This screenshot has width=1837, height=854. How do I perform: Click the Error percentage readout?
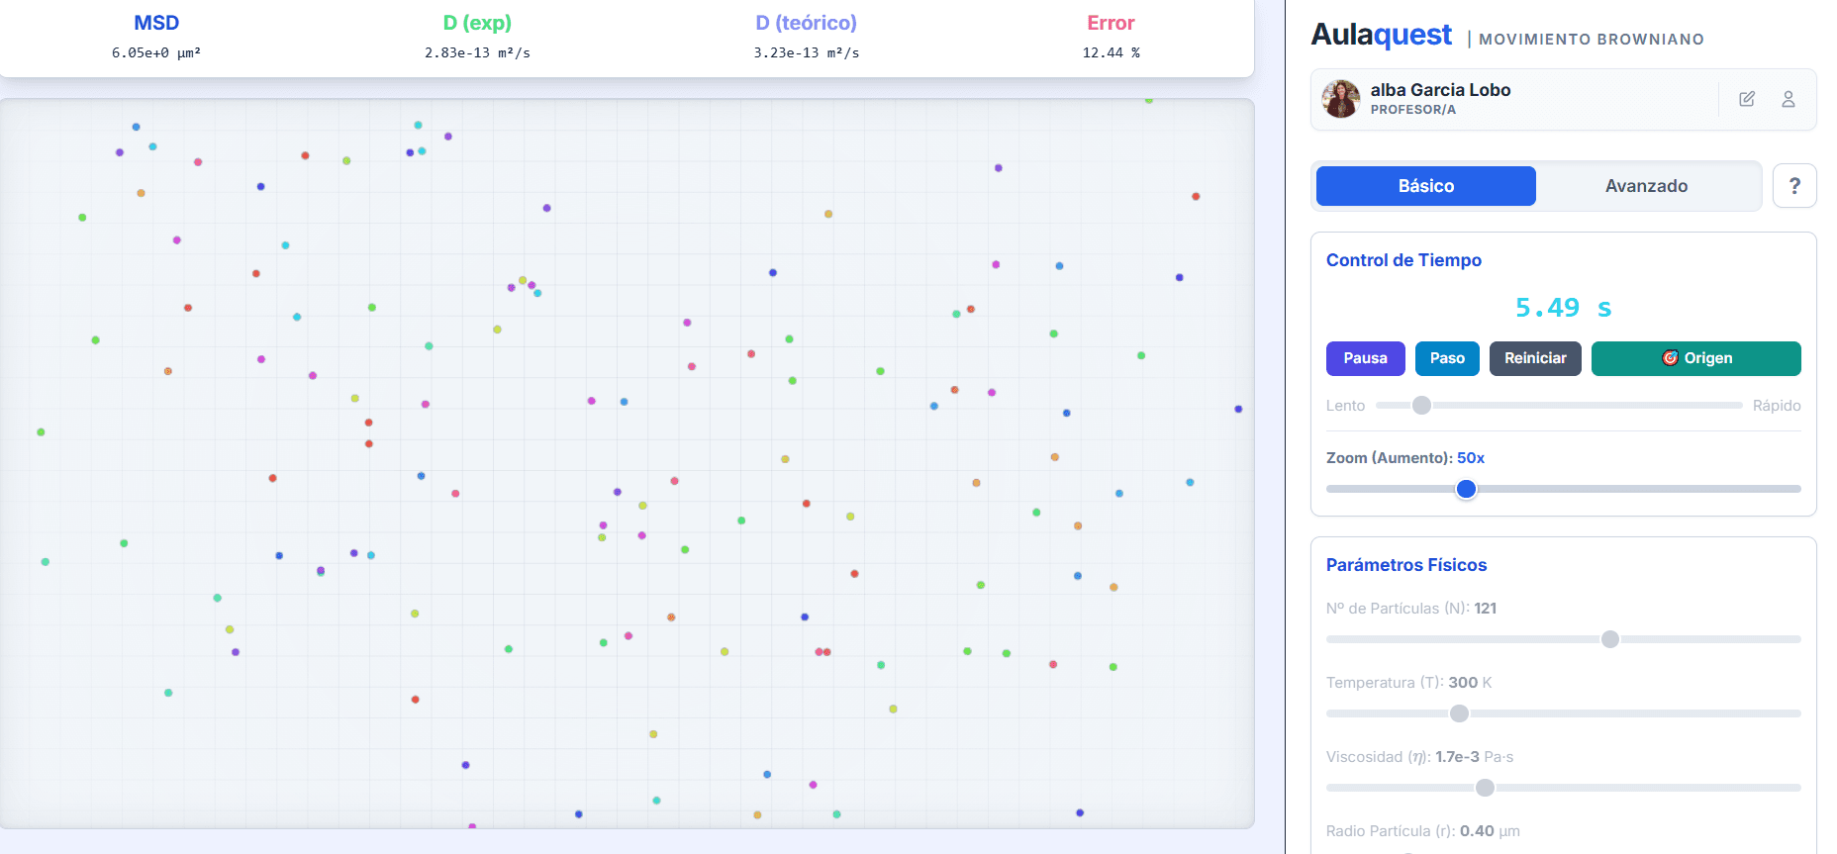point(1111,53)
